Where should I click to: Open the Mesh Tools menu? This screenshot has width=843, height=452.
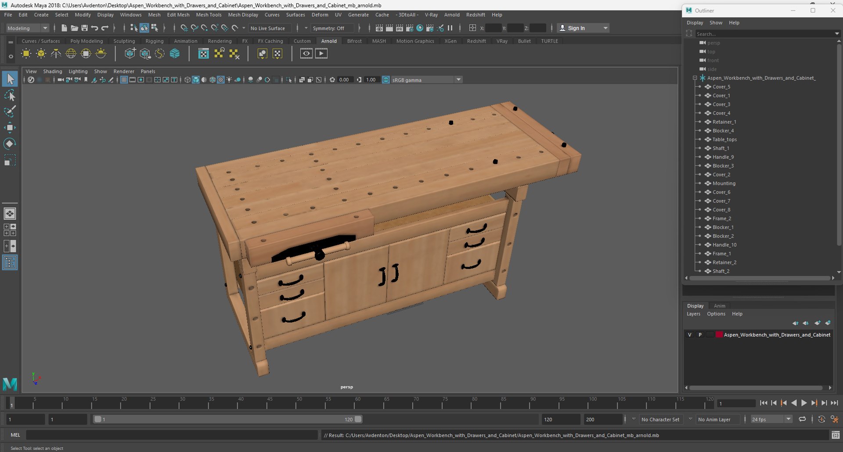[x=209, y=14]
